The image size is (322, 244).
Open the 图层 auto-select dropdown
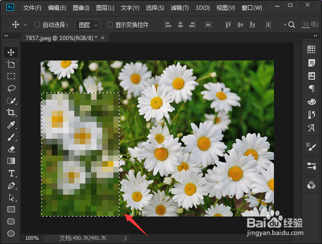click(x=87, y=25)
